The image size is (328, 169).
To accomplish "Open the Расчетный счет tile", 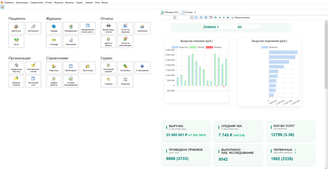I will tap(33, 81).
